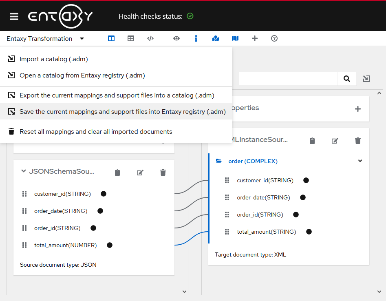Choose Reset all mappings and clear documents

96,132
